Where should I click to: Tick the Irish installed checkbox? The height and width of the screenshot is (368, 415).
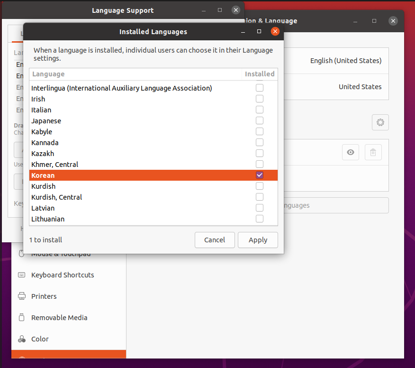point(260,99)
